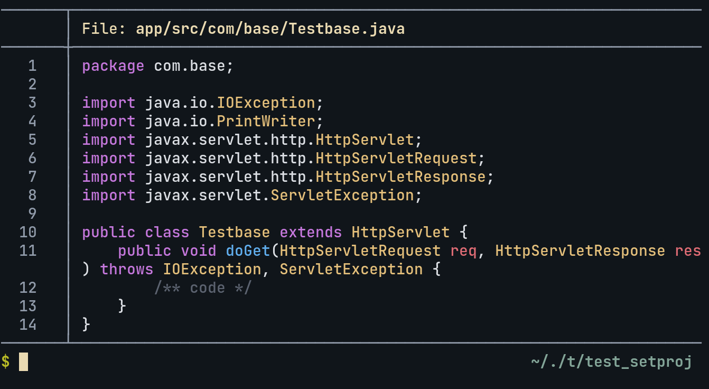Click the shell prompt cursor block
The width and height of the screenshot is (709, 389).
[23, 362]
